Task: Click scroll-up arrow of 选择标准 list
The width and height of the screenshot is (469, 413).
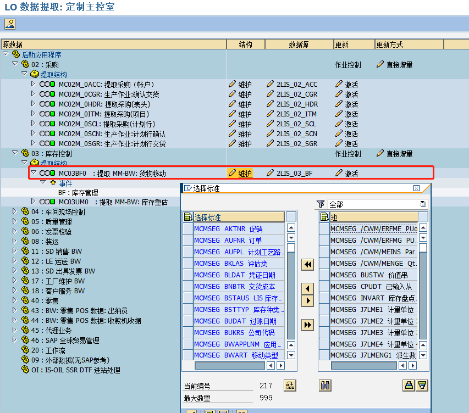Action: point(291,228)
